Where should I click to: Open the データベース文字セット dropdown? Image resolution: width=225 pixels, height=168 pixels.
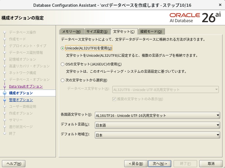[x=165, y=90]
